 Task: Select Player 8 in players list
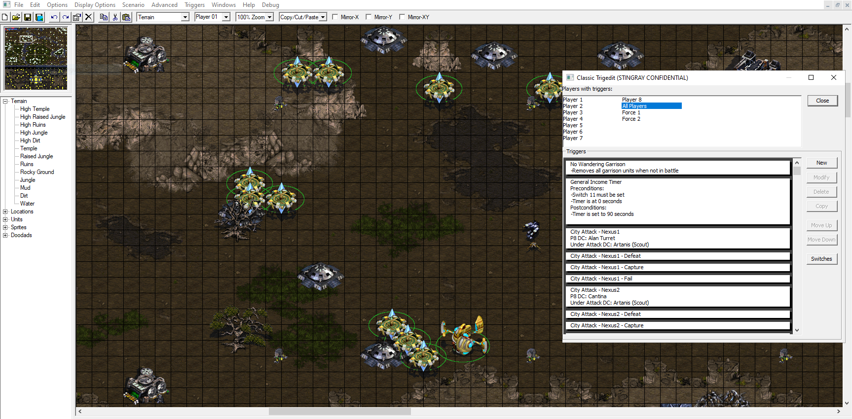pos(632,100)
